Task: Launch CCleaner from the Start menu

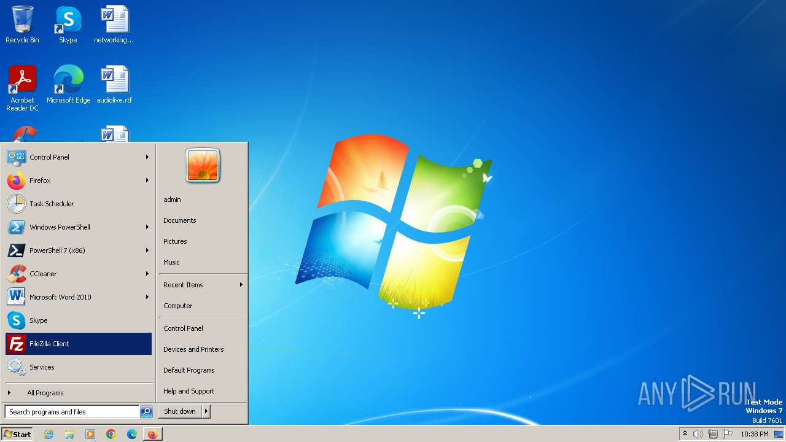Action: pyautogui.click(x=79, y=274)
